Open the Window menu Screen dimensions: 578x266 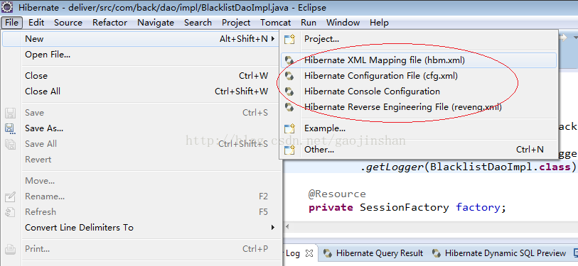343,23
